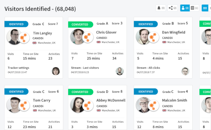Click the UK flag on Dan Wingfield's card
The image size is (211, 130).
(x=164, y=42)
